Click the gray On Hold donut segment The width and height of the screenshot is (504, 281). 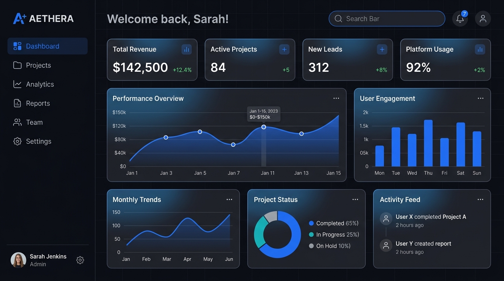click(271, 216)
